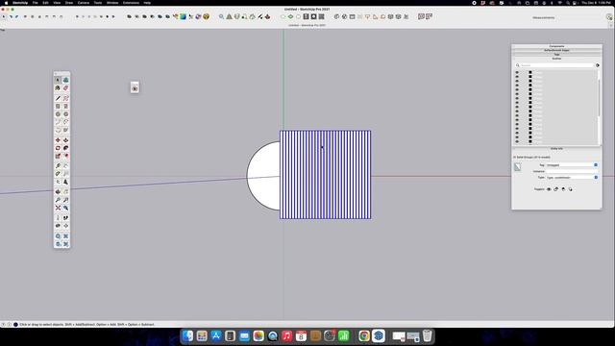
Task: Open the Outliner details arrow menu
Action: [598, 65]
